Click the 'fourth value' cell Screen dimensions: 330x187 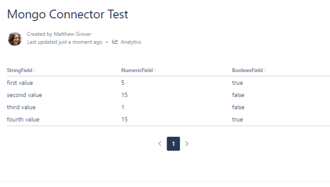pos(23,119)
